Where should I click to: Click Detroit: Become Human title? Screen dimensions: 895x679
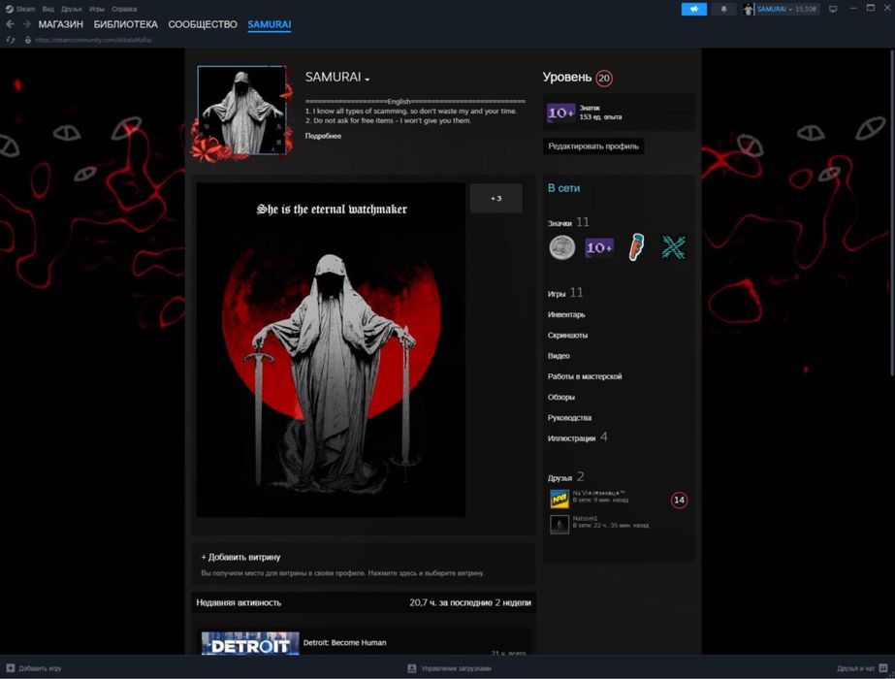[345, 642]
